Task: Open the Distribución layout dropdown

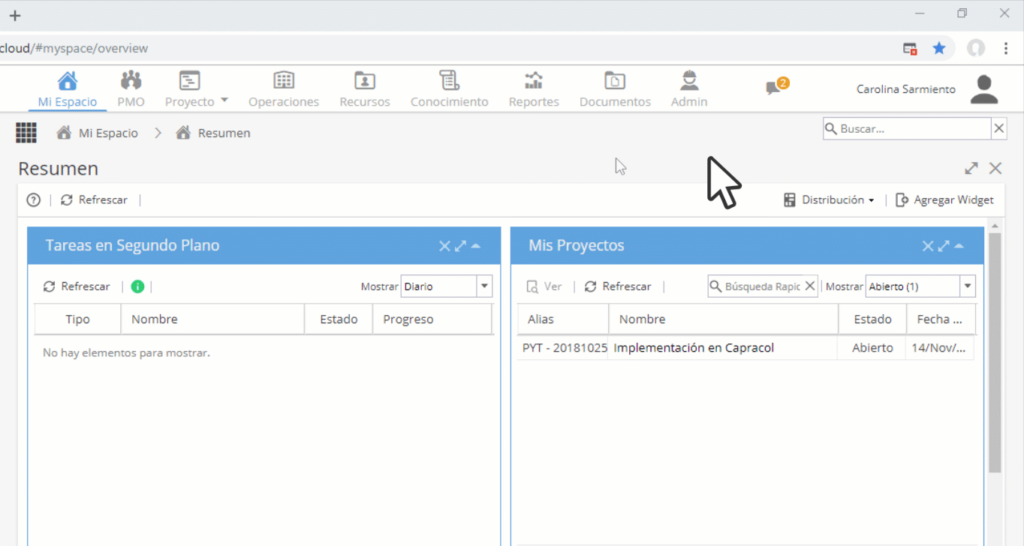Action: [x=829, y=200]
